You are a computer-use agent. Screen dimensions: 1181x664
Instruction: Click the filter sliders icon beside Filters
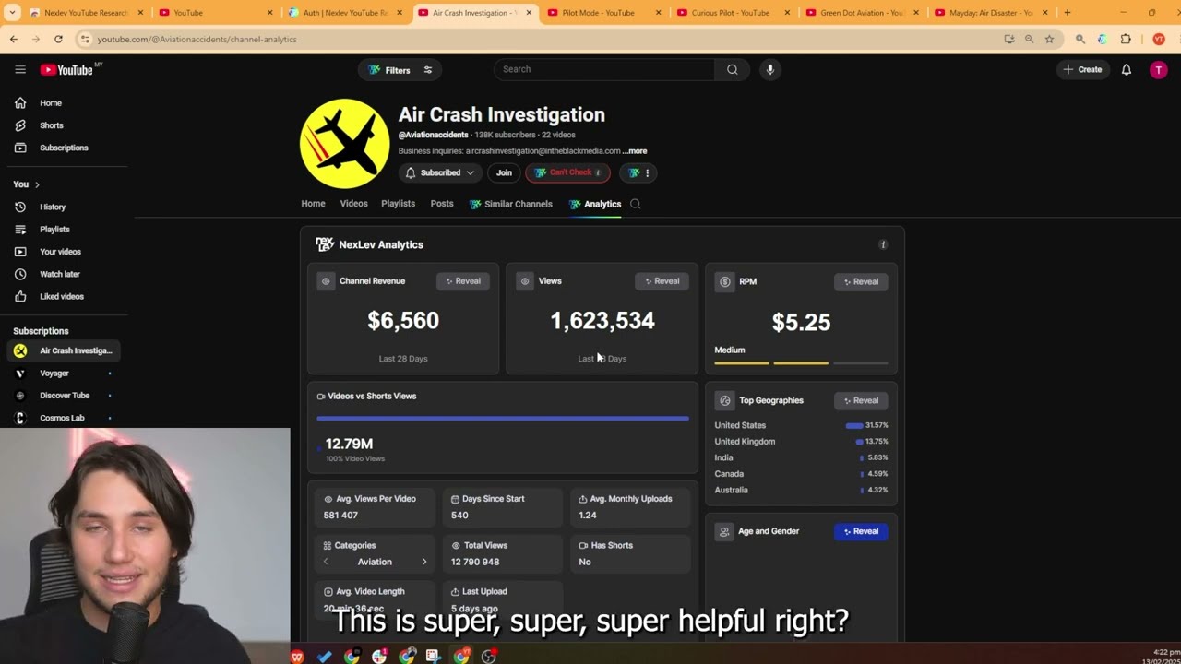(428, 70)
